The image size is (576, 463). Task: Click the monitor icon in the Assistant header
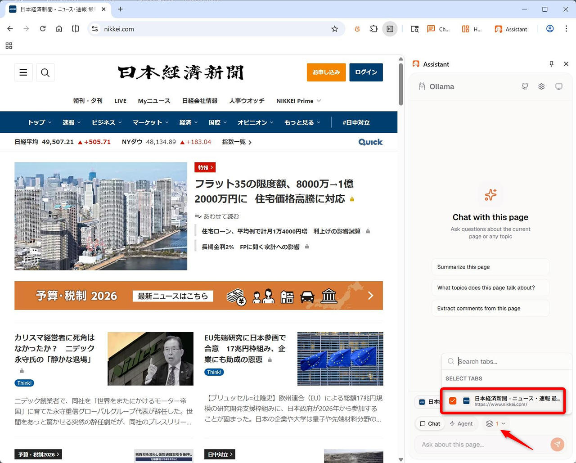click(x=558, y=86)
